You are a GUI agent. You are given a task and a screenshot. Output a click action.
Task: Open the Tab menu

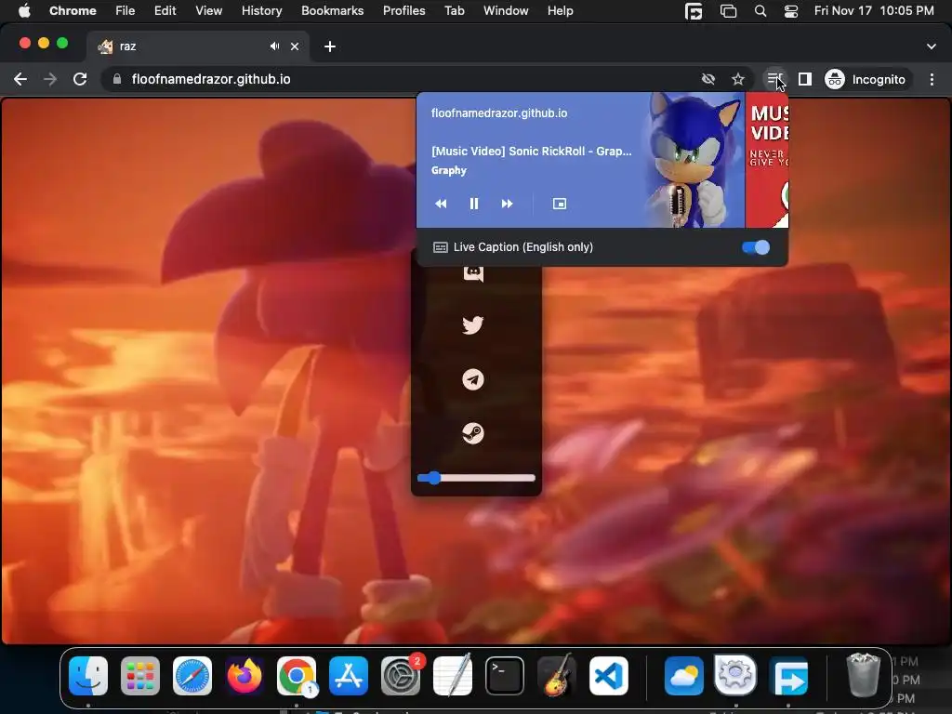pos(454,10)
